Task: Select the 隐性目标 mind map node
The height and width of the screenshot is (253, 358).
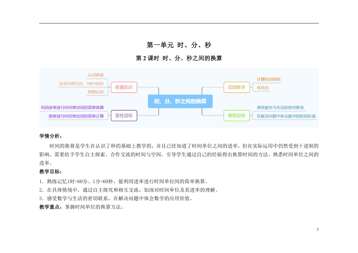Action: pos(236,115)
